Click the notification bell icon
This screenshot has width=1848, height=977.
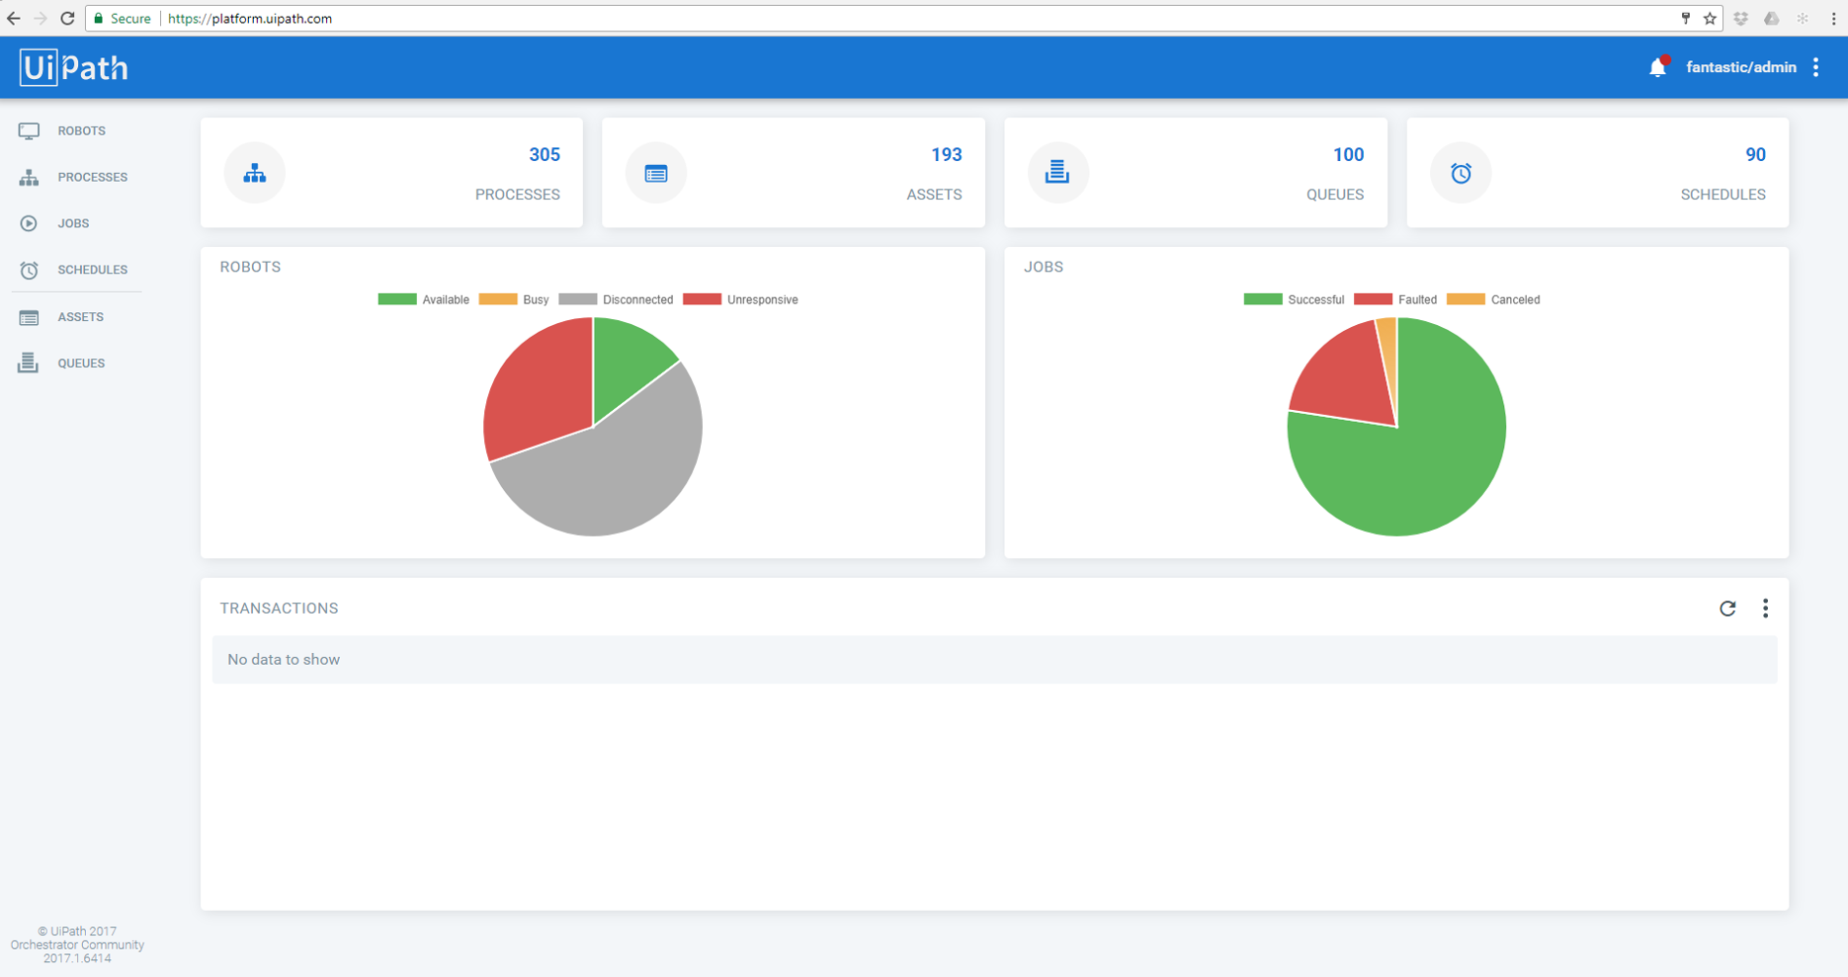click(1657, 67)
